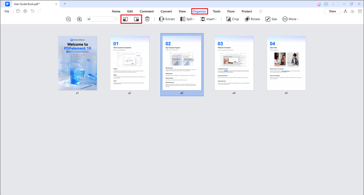Close the User Guide Book.pdf tab
Image resolution: width=364 pixels, height=195 pixels.
56,4
